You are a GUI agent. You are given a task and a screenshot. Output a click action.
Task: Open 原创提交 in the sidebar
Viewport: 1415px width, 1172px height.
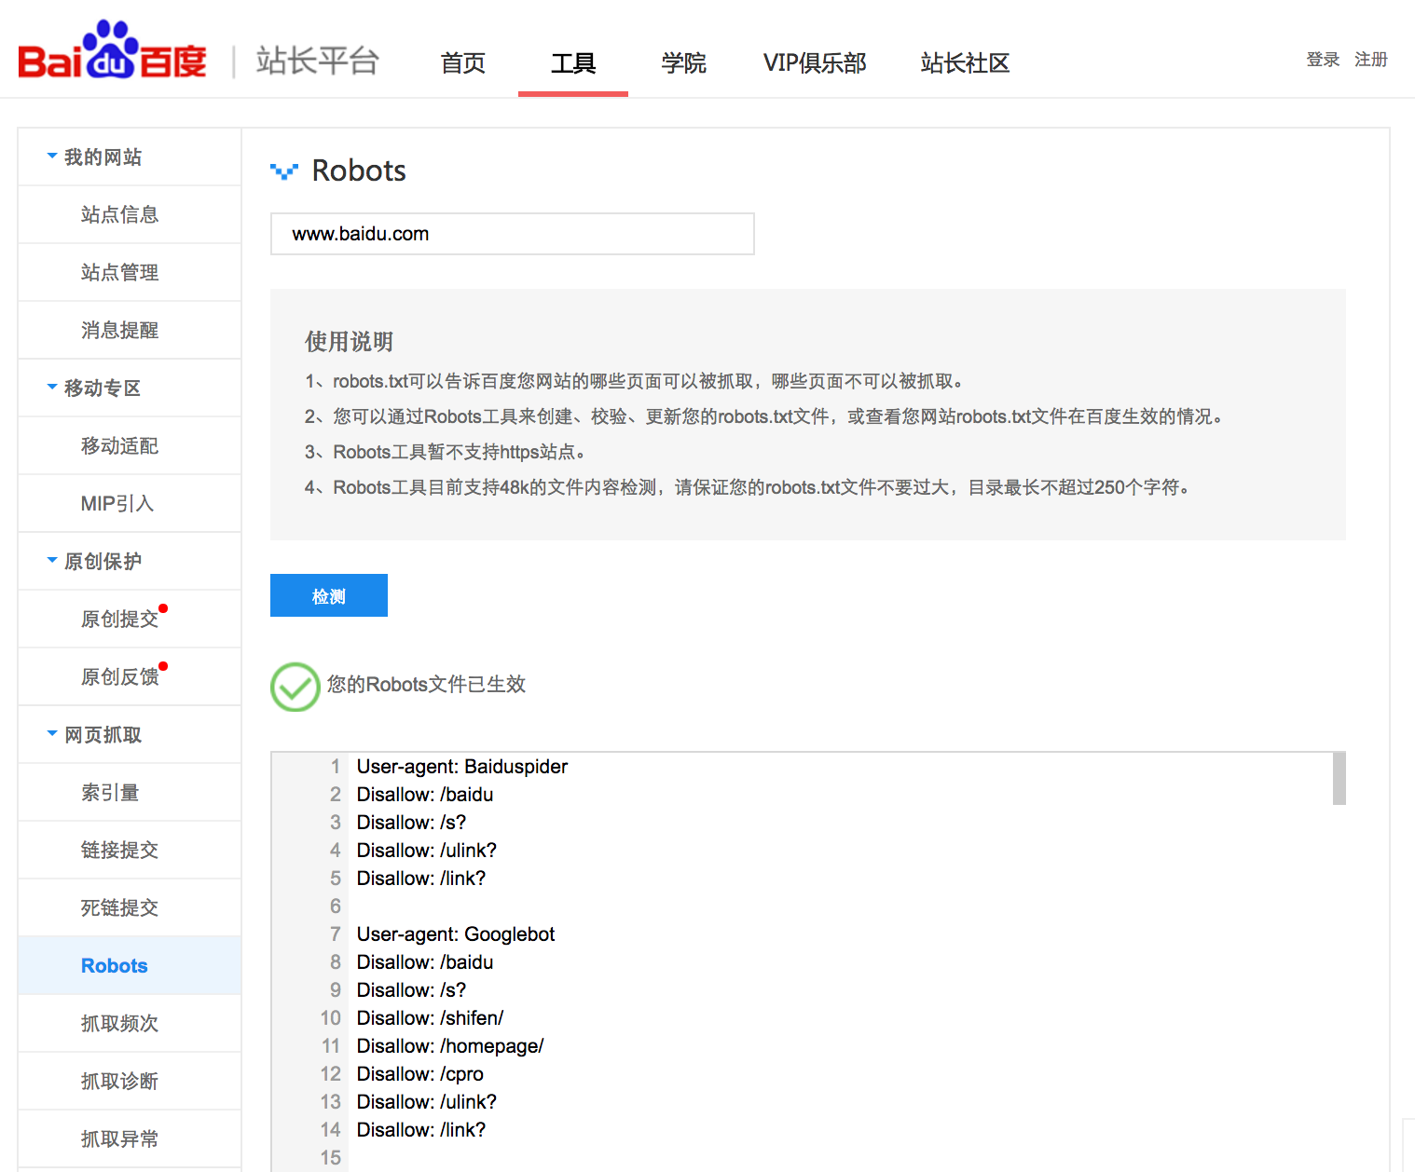130,619
